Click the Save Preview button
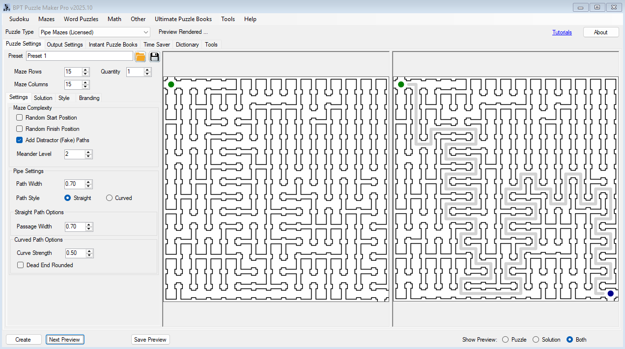Screen dimensions: 625x349 [150, 340]
